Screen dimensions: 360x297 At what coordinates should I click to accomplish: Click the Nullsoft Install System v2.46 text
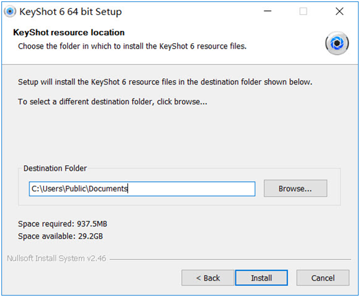57,259
